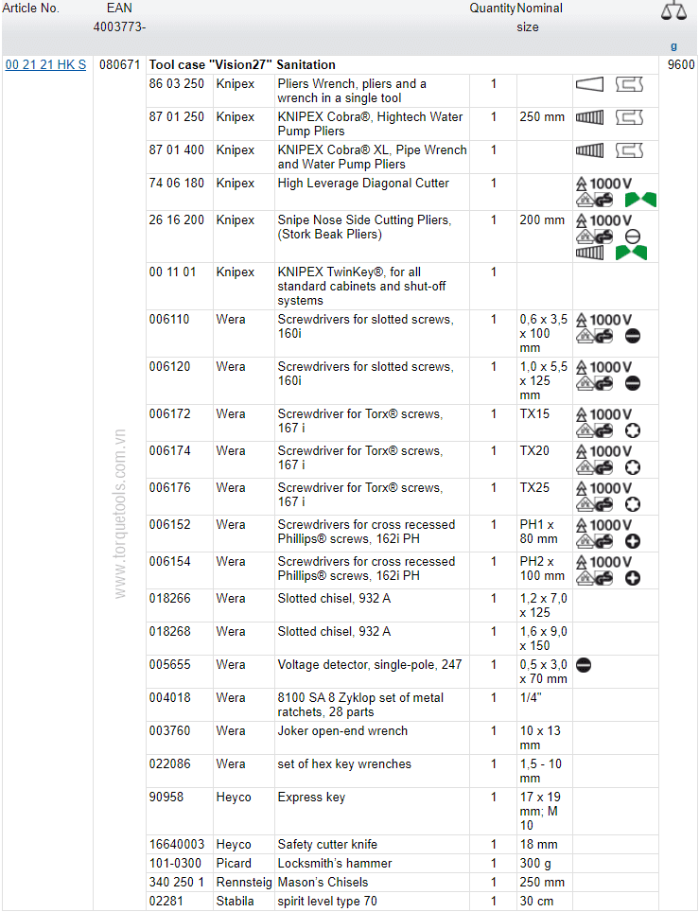The width and height of the screenshot is (699, 912).
Task: Select Voltage detector, single-pole, 247 text
Action: point(369,665)
